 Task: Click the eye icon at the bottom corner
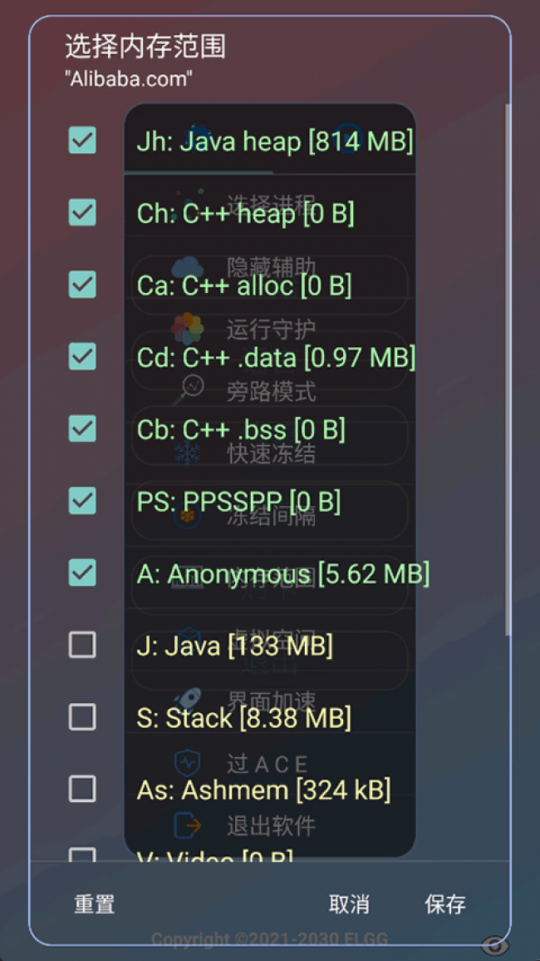[495, 944]
